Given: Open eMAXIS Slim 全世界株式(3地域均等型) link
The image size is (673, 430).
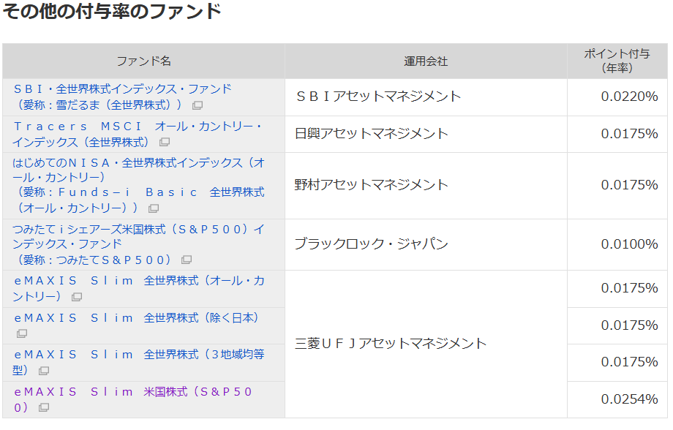Looking at the screenshot, I should (x=139, y=354).
